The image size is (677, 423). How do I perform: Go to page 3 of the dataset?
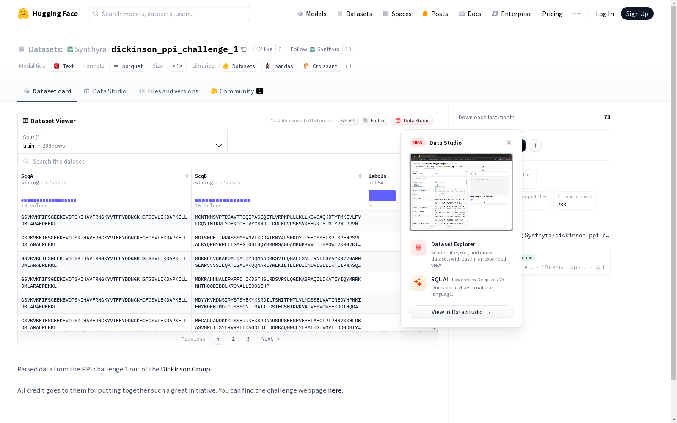pos(248,339)
